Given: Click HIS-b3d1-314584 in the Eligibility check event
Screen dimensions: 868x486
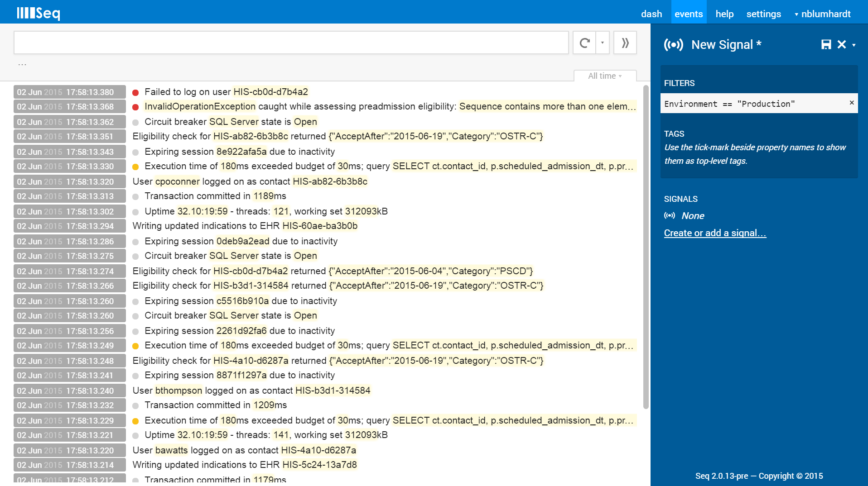Looking at the screenshot, I should (x=251, y=286).
